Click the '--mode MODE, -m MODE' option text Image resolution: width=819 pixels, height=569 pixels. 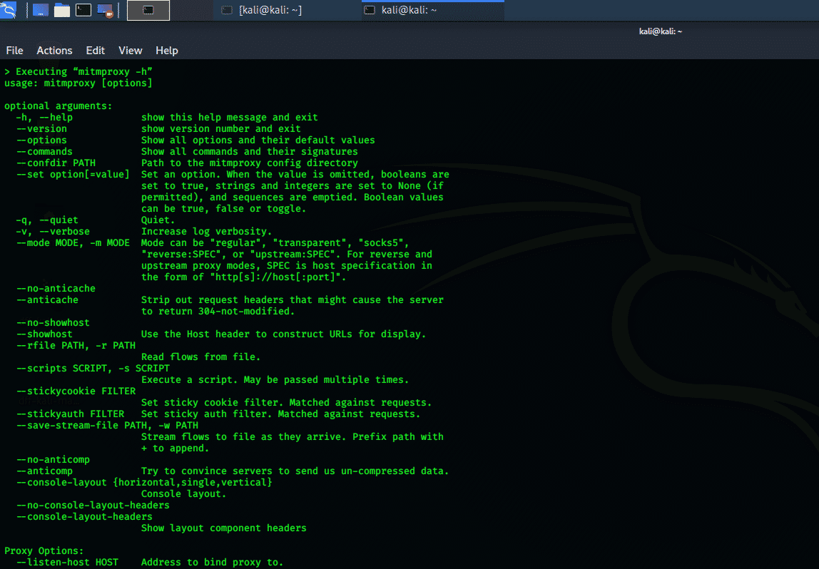[73, 243]
